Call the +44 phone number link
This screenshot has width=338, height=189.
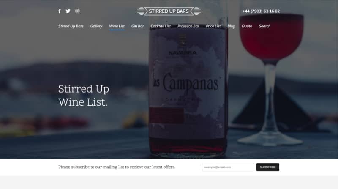[261, 11]
